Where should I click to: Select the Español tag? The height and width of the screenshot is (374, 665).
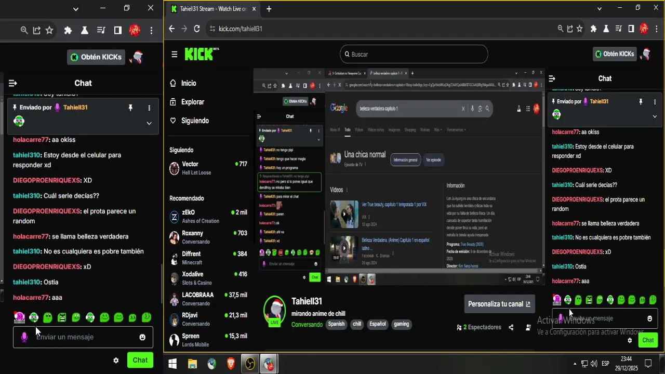point(378,324)
